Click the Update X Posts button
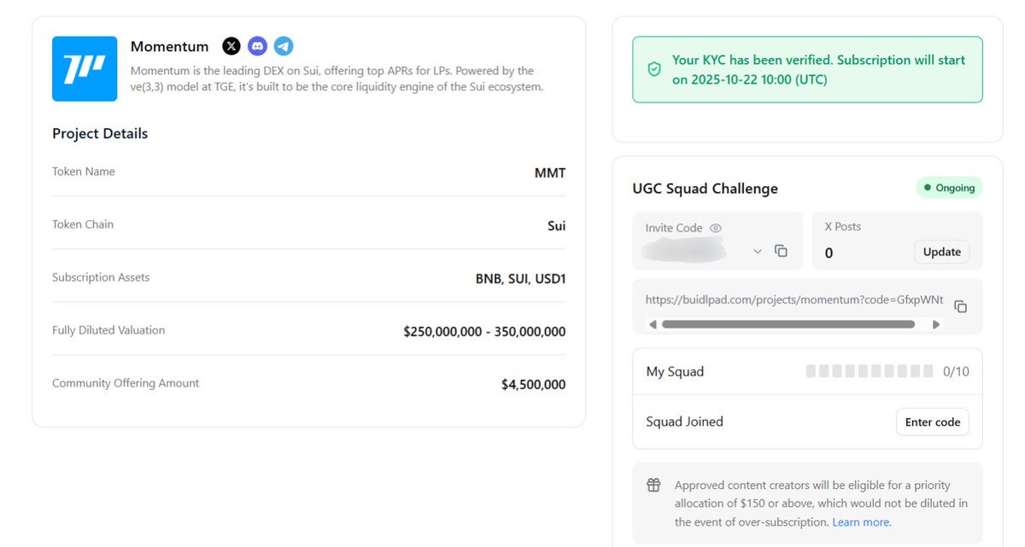This screenshot has height=547, width=1025. coord(942,252)
